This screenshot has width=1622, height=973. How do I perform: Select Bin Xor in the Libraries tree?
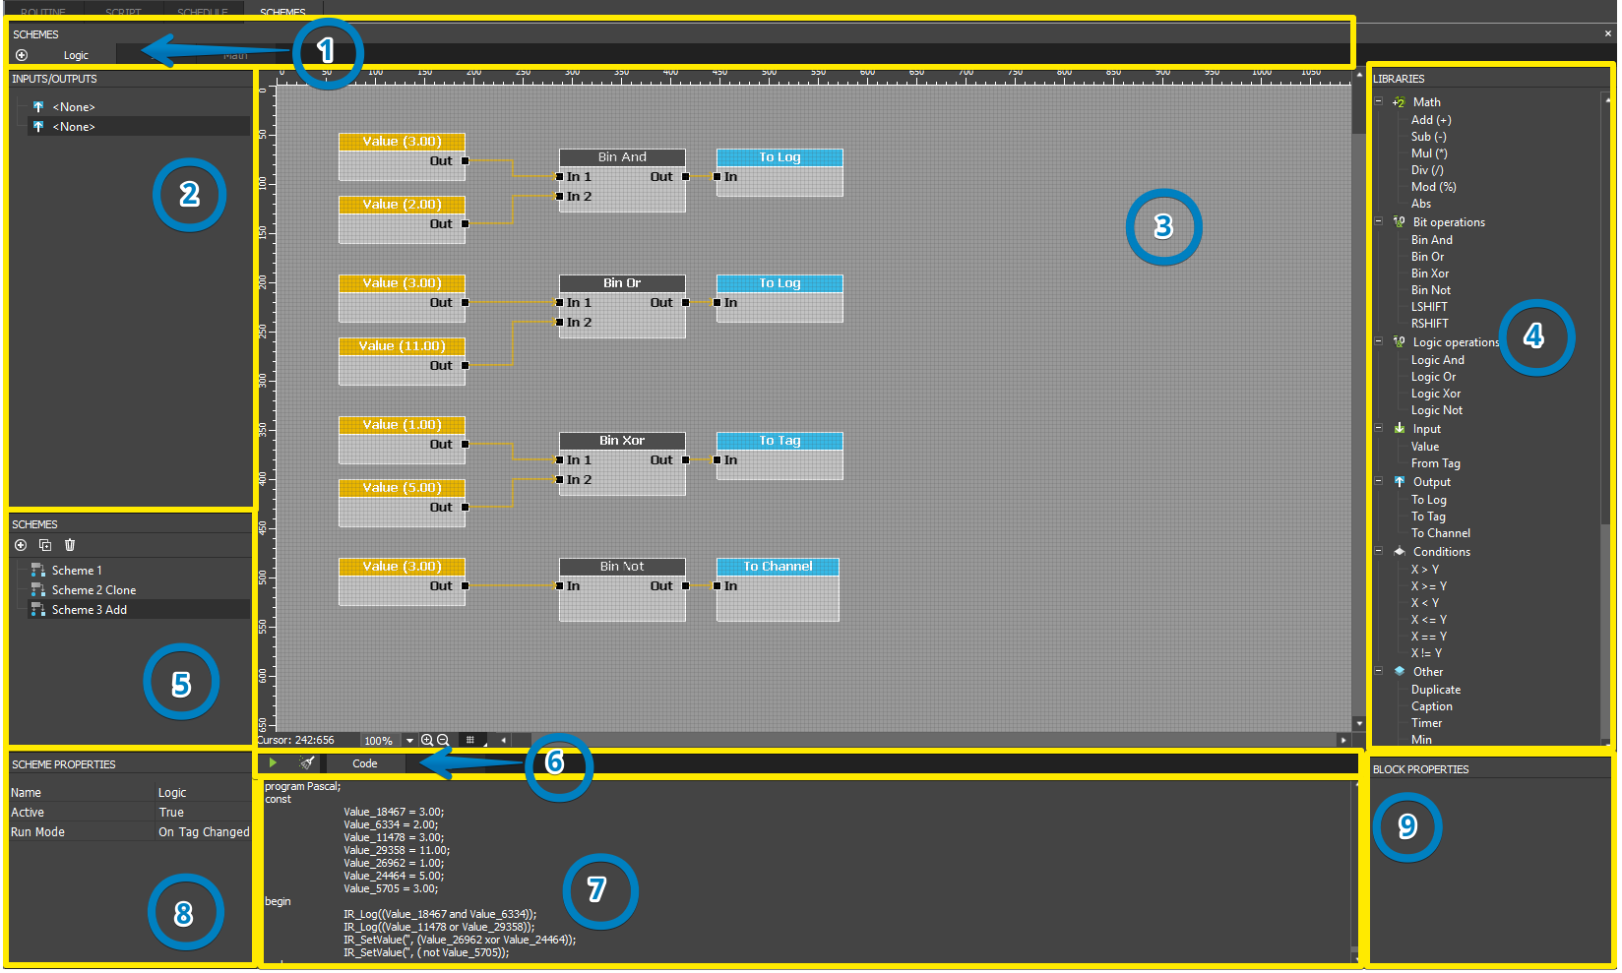[x=1430, y=274]
